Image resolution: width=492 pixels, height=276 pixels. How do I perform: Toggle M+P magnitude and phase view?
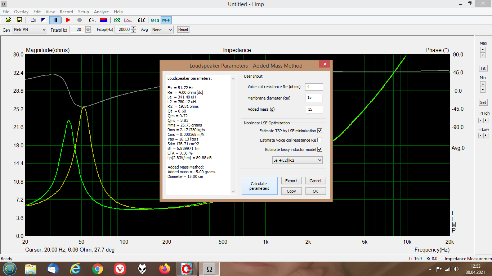[166, 20]
